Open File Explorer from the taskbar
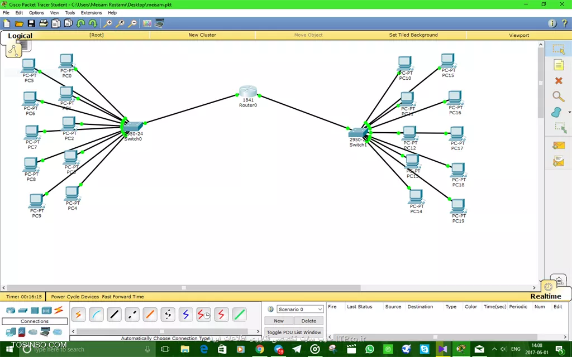 coord(185,349)
